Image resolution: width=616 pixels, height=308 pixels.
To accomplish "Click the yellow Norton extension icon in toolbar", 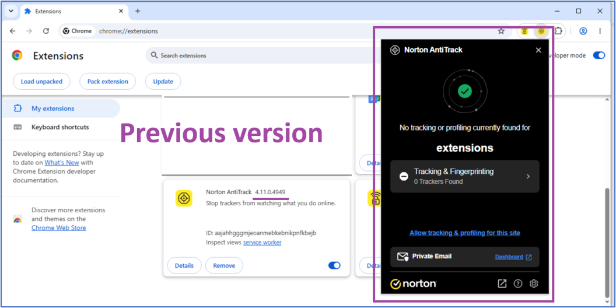I will tap(525, 31).
